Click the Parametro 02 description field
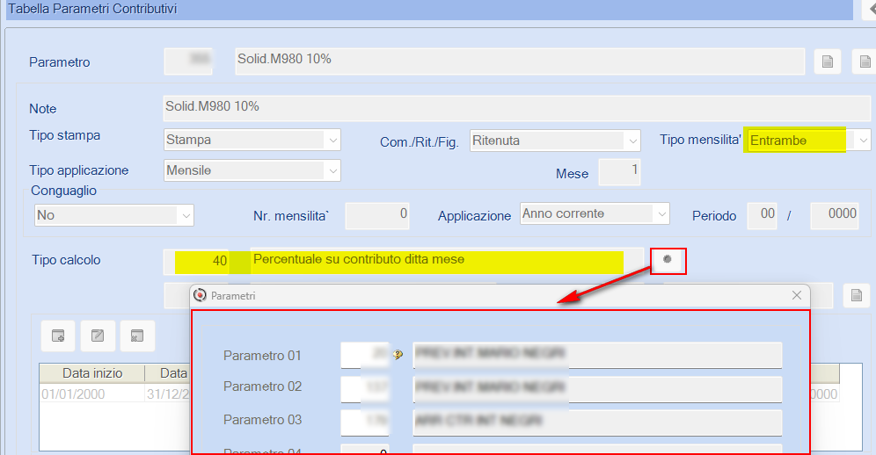The width and height of the screenshot is (876, 455). 597,389
